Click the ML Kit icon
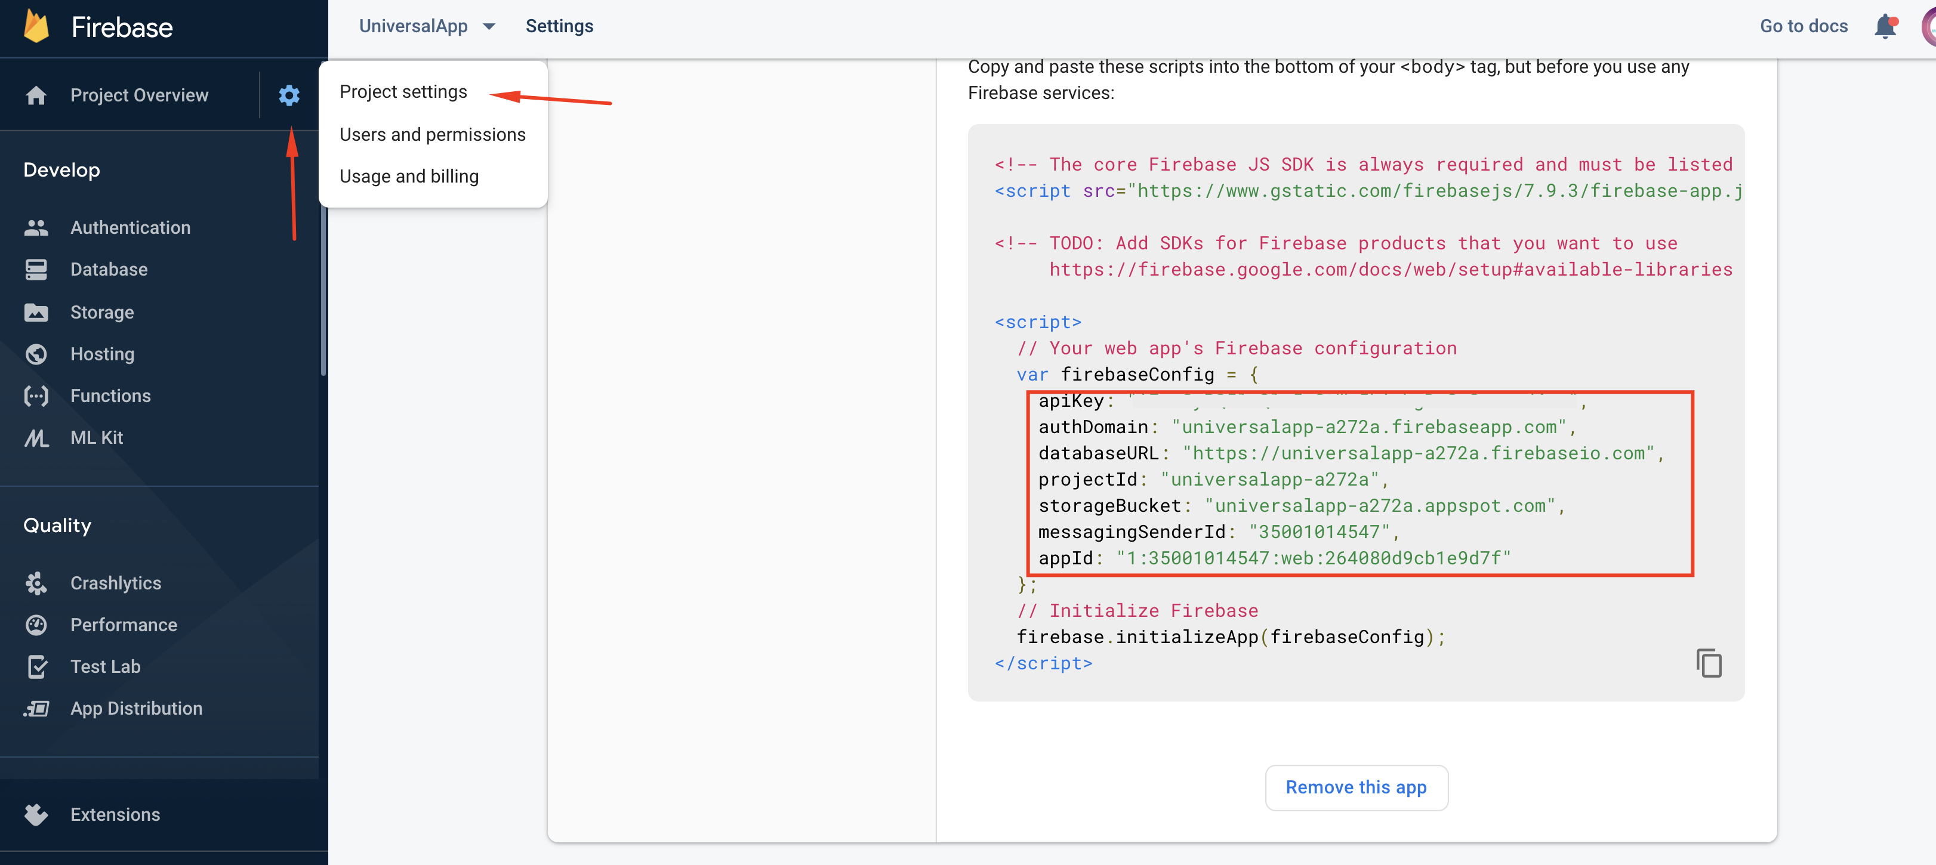Viewport: 1936px width, 865px height. pos(36,438)
